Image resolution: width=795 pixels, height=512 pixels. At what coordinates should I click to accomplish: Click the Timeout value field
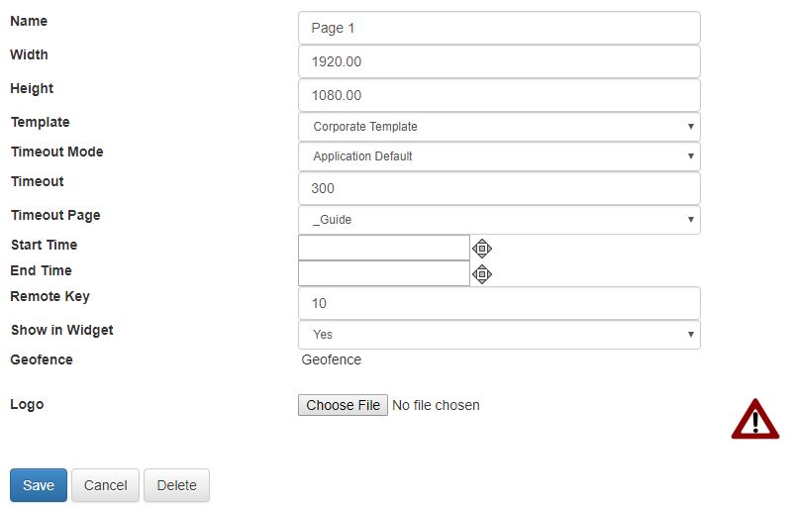pos(499,188)
